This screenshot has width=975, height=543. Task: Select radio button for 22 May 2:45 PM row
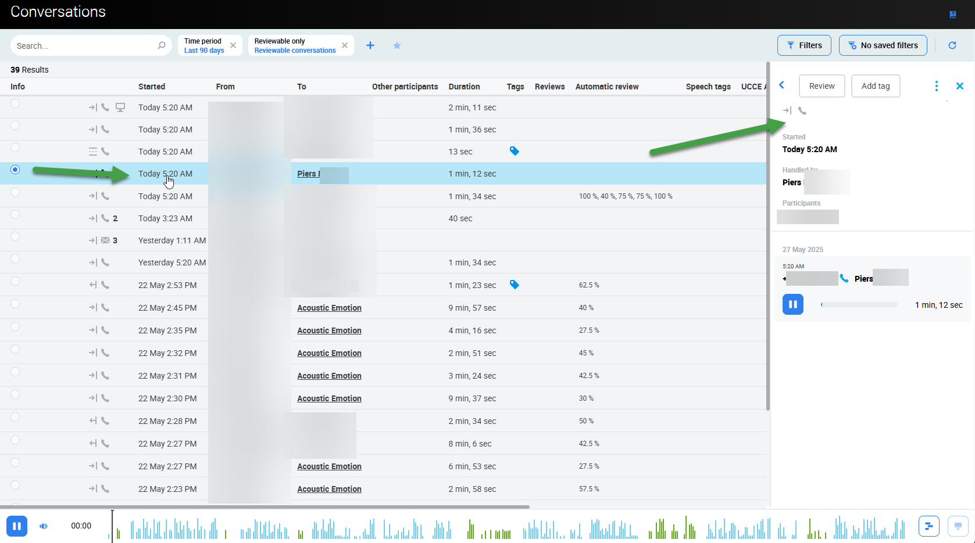pos(15,304)
